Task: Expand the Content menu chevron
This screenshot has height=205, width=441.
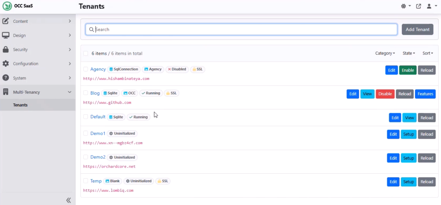Action: tap(70, 21)
